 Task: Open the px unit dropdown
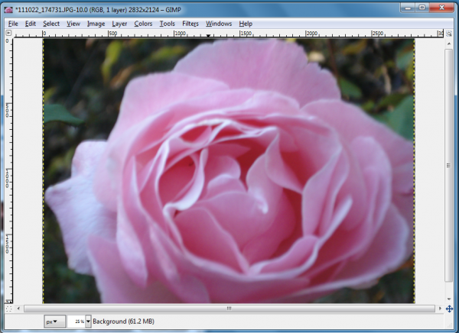[x=54, y=322]
